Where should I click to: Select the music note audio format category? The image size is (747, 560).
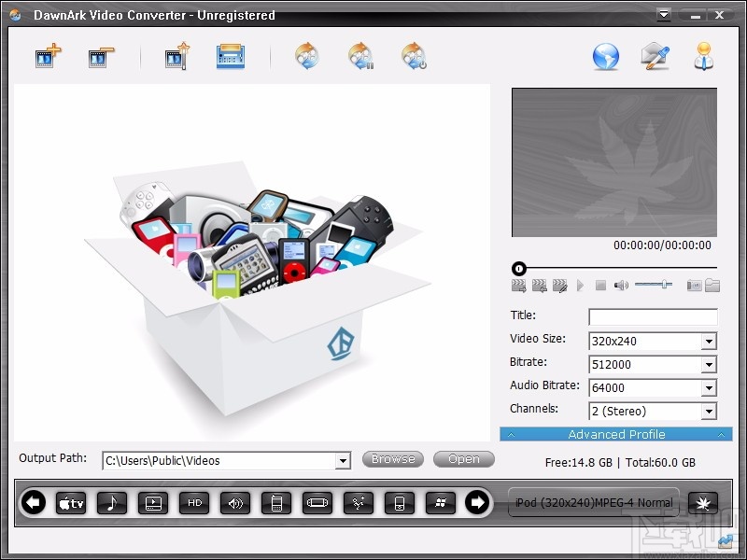pos(111,502)
